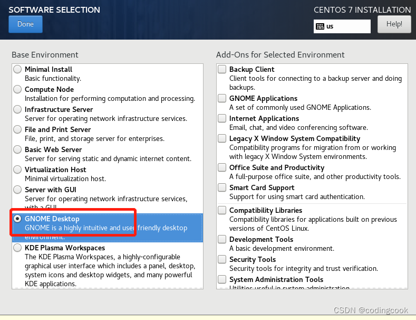416x320 pixels.
Task: Select Basic Web Server radio button
Action: [x=17, y=149]
